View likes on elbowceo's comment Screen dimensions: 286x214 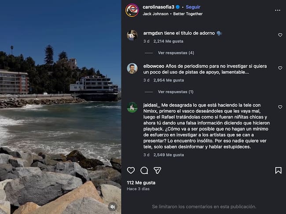169,80
